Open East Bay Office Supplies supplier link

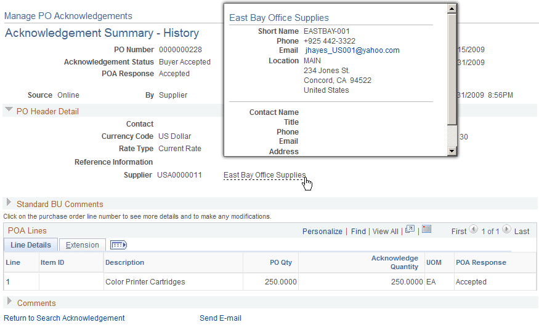264,175
